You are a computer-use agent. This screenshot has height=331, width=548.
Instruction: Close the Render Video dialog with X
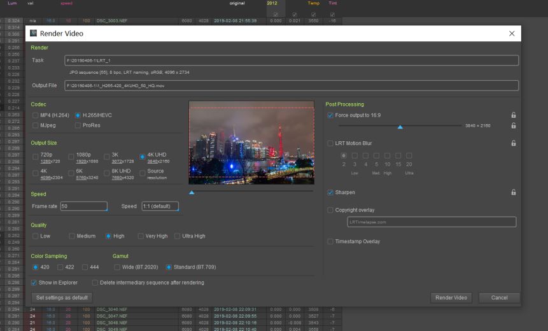click(512, 33)
